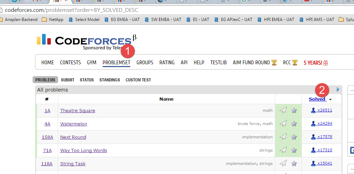Viewport: 354px width, 174px height.
Task: Open solved count x17310
Action: (325, 150)
